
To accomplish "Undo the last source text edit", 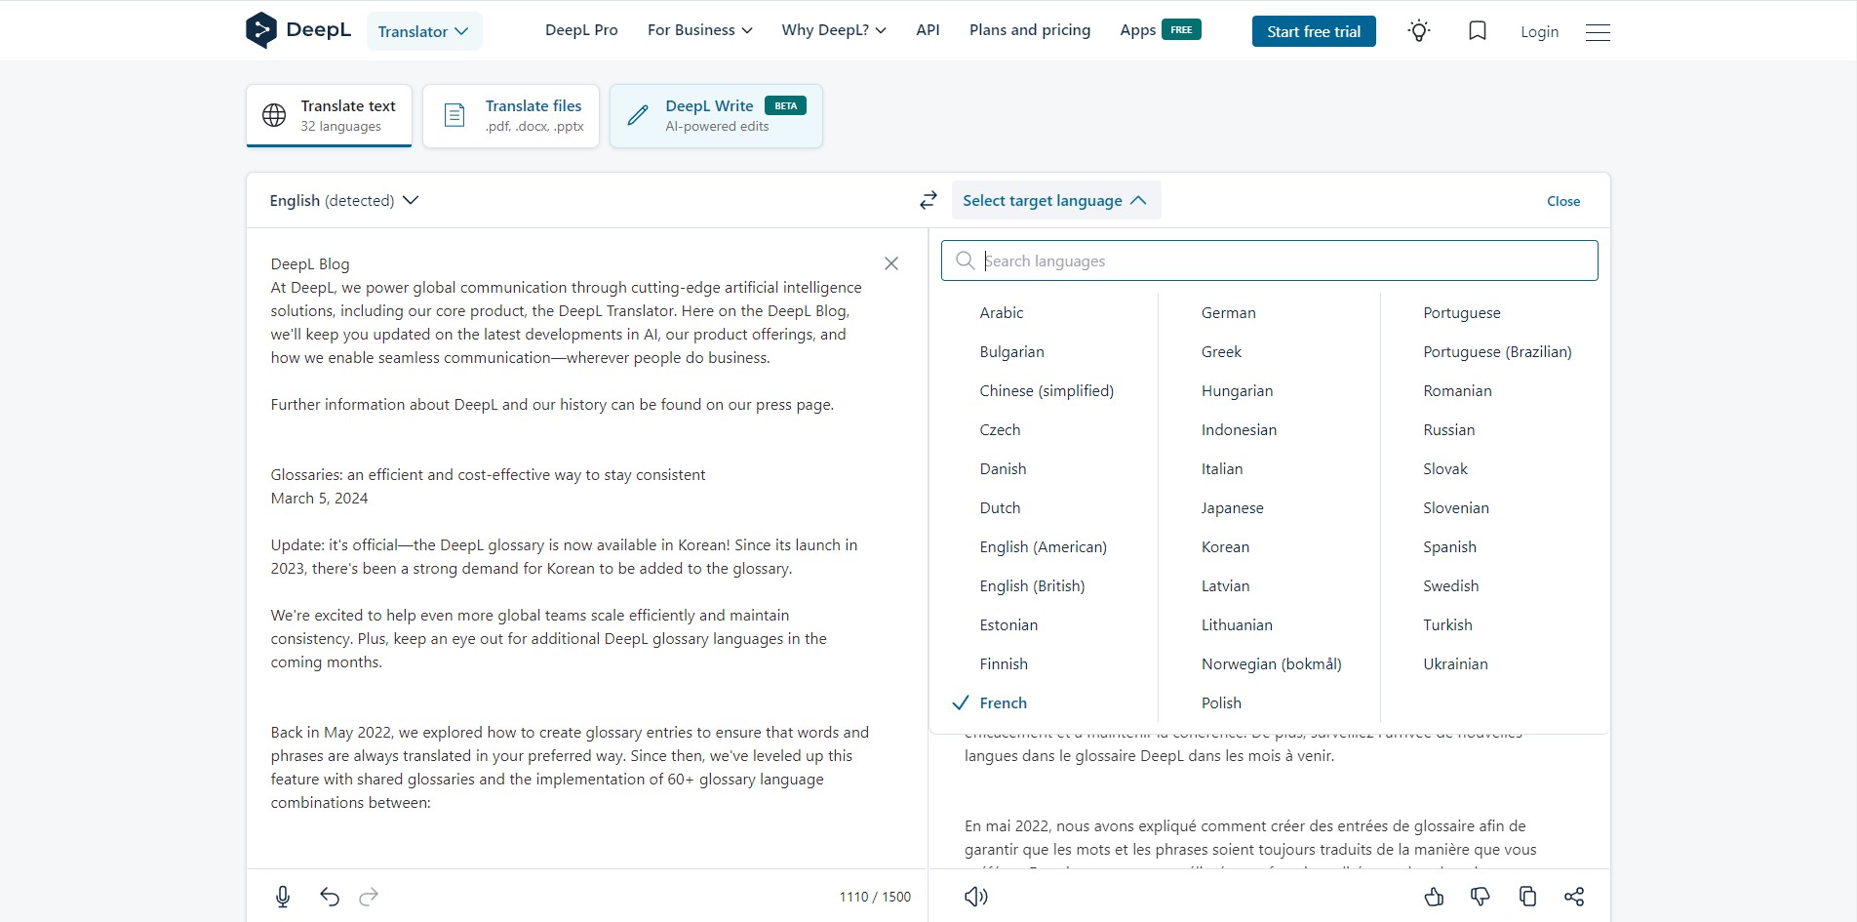I will pos(330,897).
